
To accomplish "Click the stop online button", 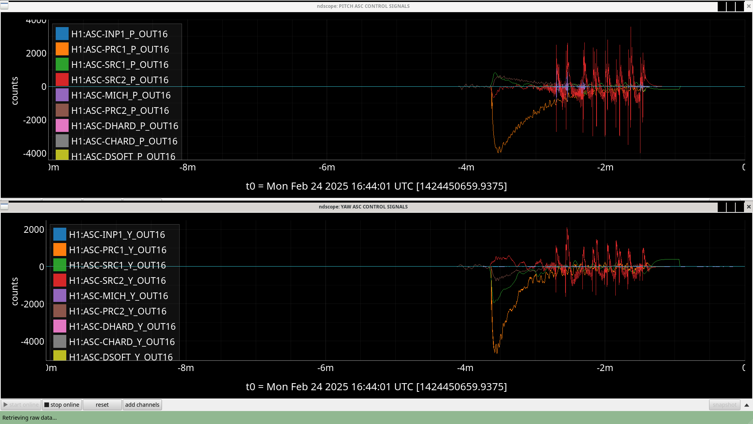I will (62, 405).
